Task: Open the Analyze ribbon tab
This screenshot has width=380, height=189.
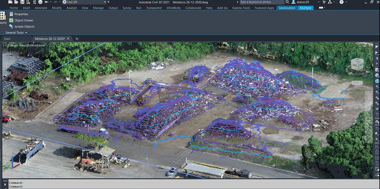Action: coord(72,8)
